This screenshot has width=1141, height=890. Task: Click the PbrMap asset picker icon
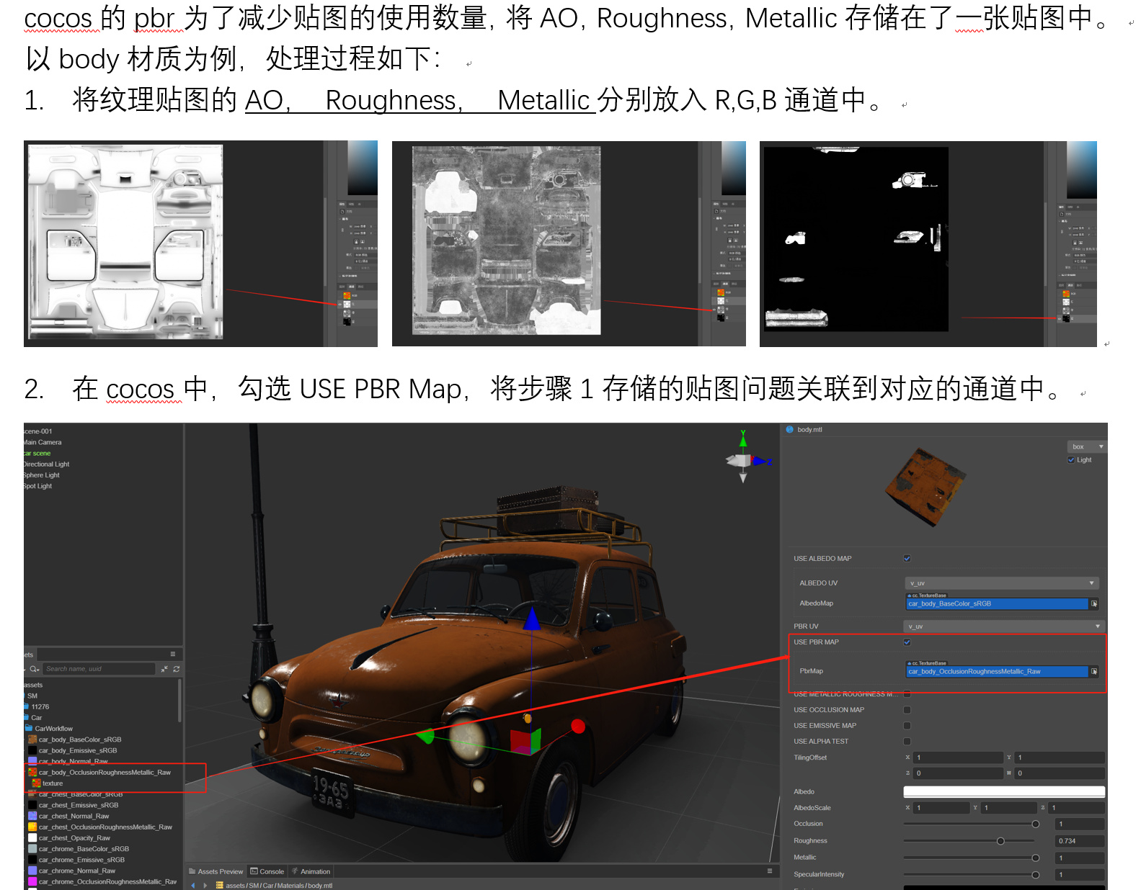[x=1094, y=671]
